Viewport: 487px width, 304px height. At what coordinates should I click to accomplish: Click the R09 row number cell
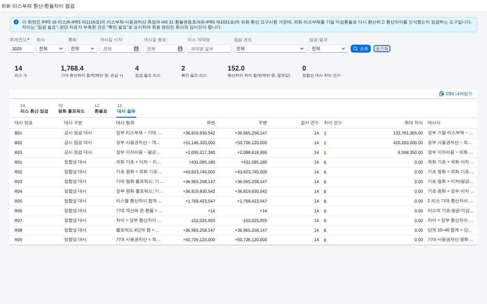(x=18, y=240)
